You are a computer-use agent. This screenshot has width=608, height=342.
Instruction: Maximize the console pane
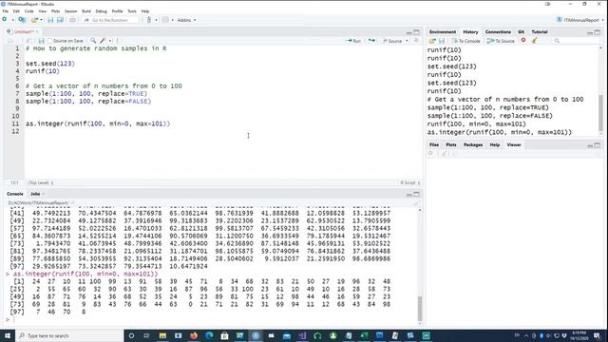click(x=416, y=194)
